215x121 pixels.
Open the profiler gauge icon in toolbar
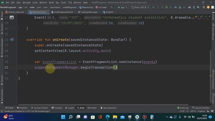175,7
